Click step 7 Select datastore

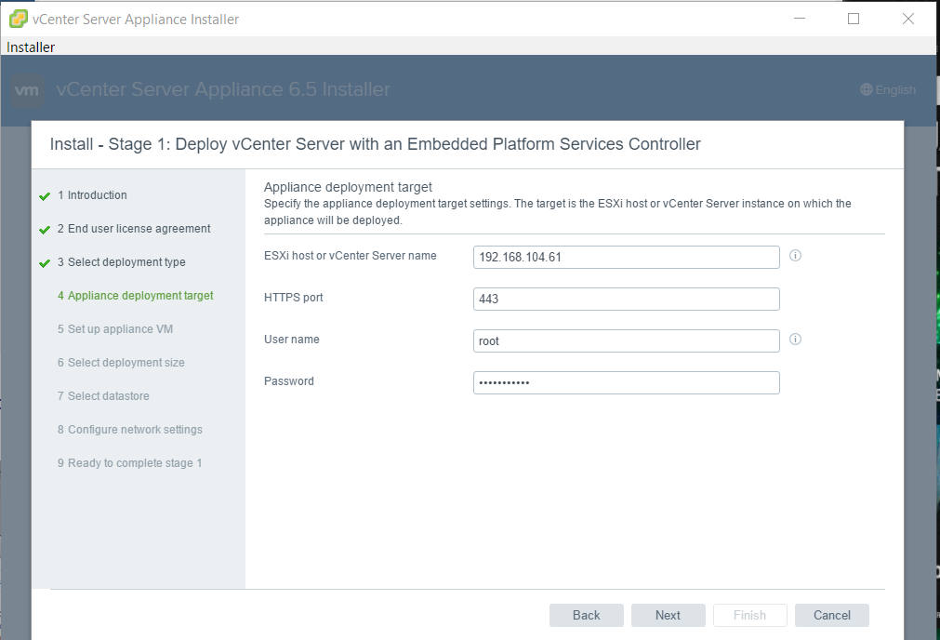[x=103, y=396]
